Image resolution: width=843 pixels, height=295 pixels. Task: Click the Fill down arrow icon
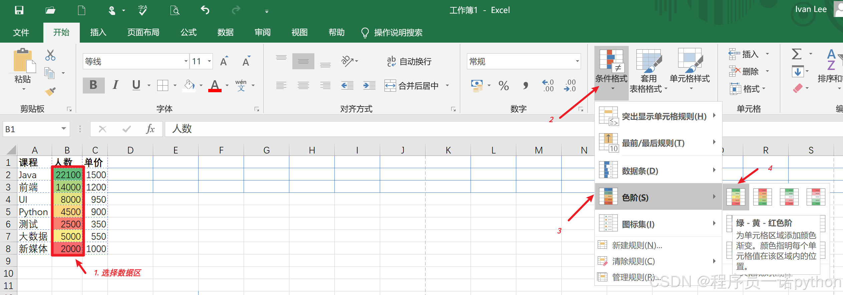798,71
